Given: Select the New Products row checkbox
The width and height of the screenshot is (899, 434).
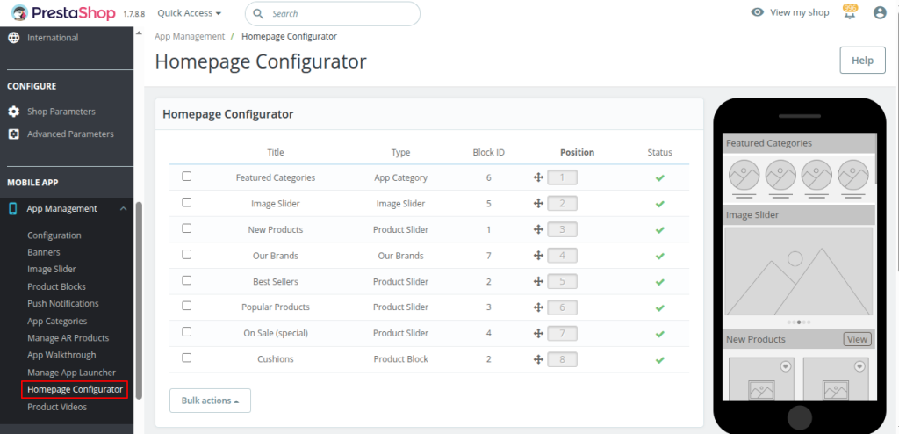Looking at the screenshot, I should pos(186,228).
